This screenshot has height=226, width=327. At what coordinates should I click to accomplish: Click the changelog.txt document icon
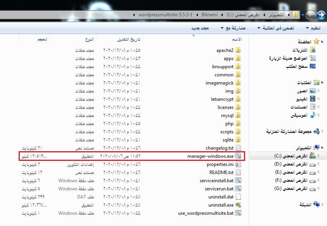coord(238,148)
